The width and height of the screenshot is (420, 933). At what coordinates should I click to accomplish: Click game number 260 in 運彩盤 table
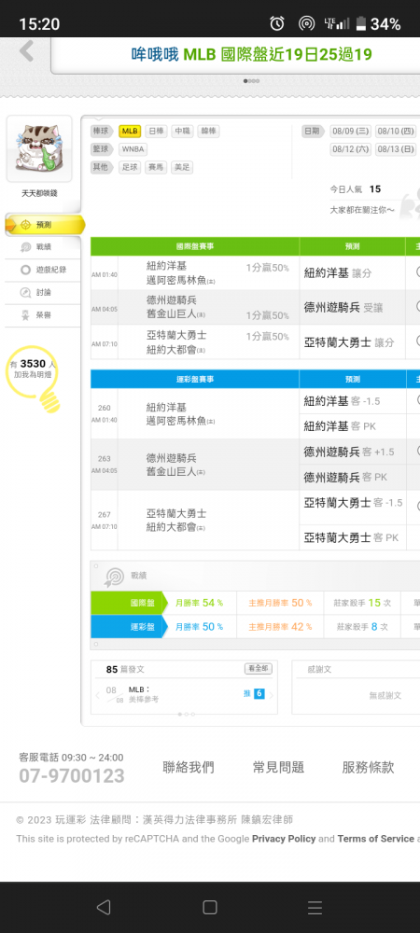click(x=105, y=409)
